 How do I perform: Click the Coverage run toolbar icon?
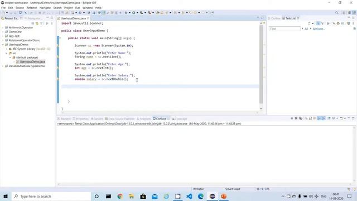tap(141, 13)
